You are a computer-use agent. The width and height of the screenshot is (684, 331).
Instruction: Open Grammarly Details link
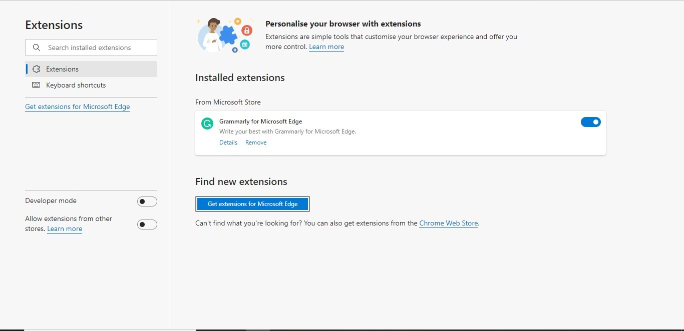[228, 142]
